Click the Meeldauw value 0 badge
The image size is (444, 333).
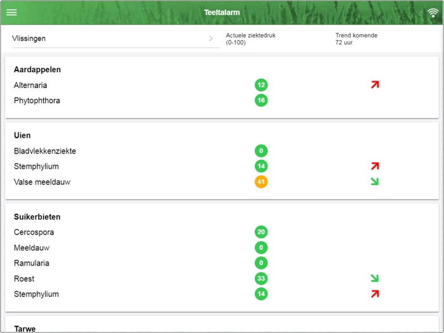261,247
